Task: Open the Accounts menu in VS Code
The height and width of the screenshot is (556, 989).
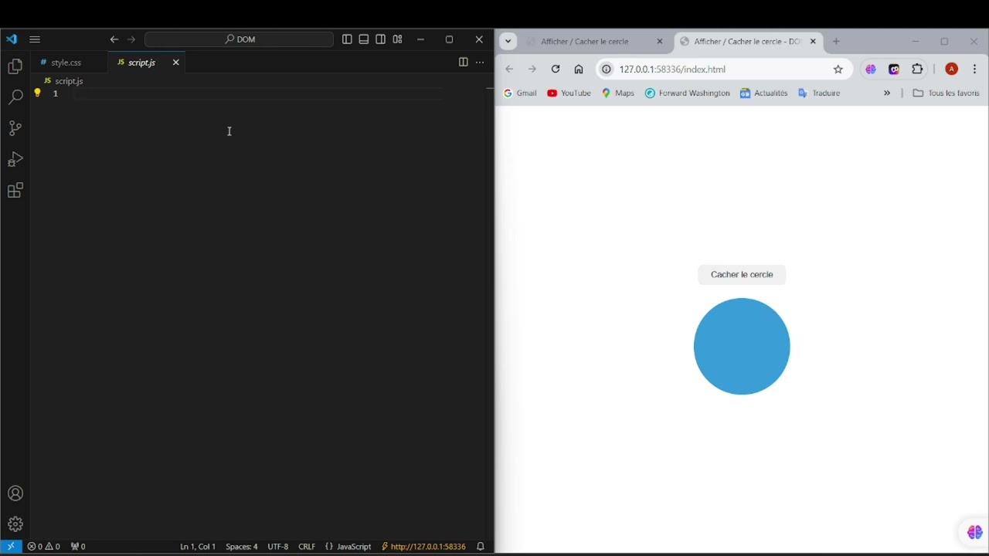Action: pyautogui.click(x=15, y=493)
